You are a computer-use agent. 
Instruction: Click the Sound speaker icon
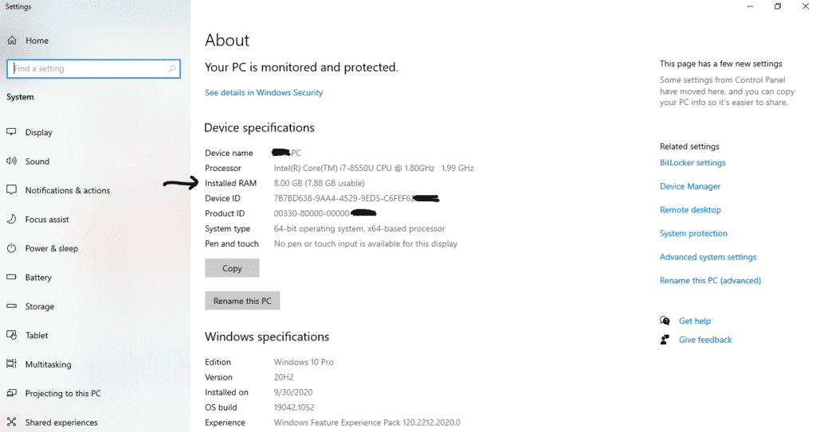(x=11, y=162)
